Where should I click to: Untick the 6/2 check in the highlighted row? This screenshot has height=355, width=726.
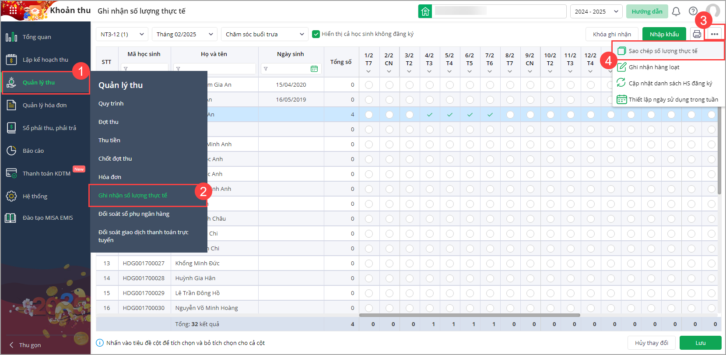(x=470, y=114)
